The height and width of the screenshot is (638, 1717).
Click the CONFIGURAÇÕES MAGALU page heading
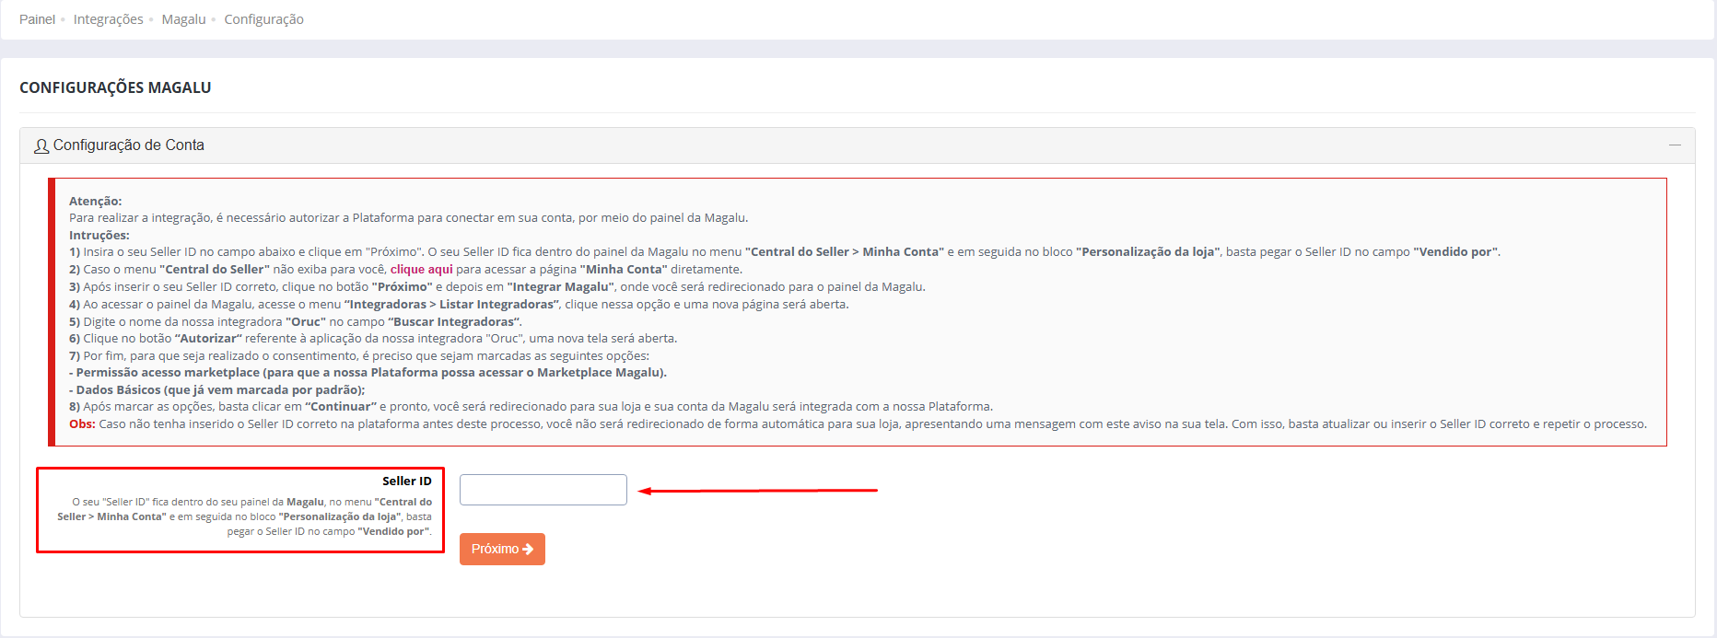pos(115,87)
